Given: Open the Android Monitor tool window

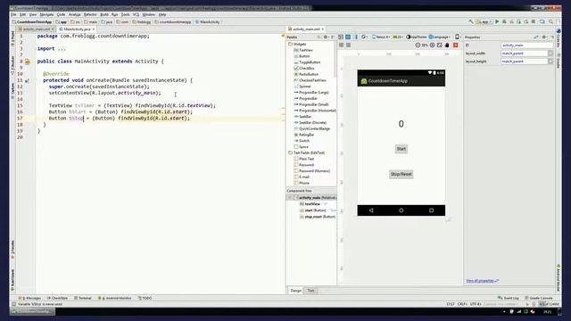Looking at the screenshot, I should click(x=115, y=298).
